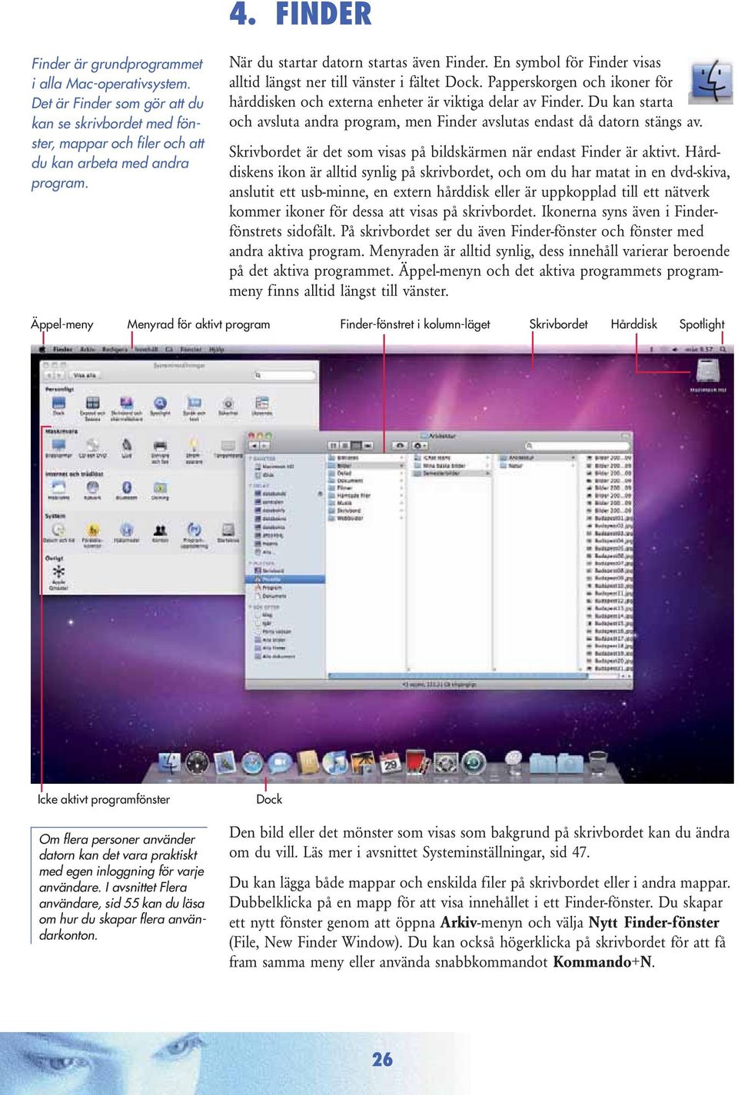Image resolution: width=738 pixels, height=1095 pixels.
Task: Open the Bluetooth preference pane
Action: pyautogui.click(x=127, y=490)
